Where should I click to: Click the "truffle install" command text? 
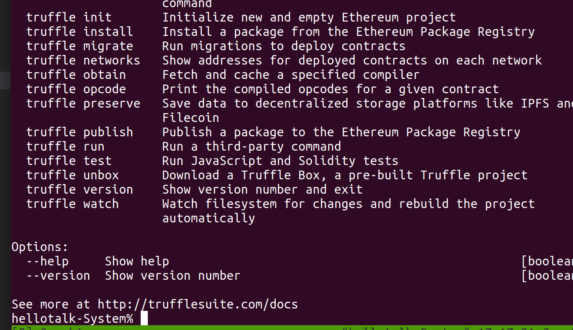point(80,32)
